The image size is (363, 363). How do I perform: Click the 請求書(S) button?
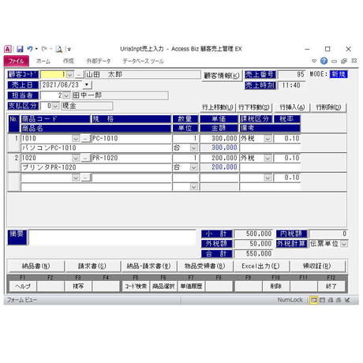click(x=92, y=266)
